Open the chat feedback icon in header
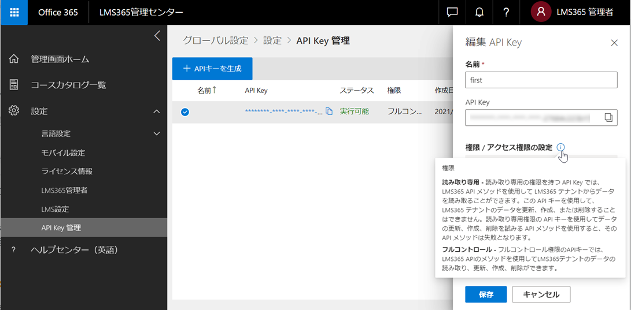Viewport: 631px width, 310px height. pos(452,12)
